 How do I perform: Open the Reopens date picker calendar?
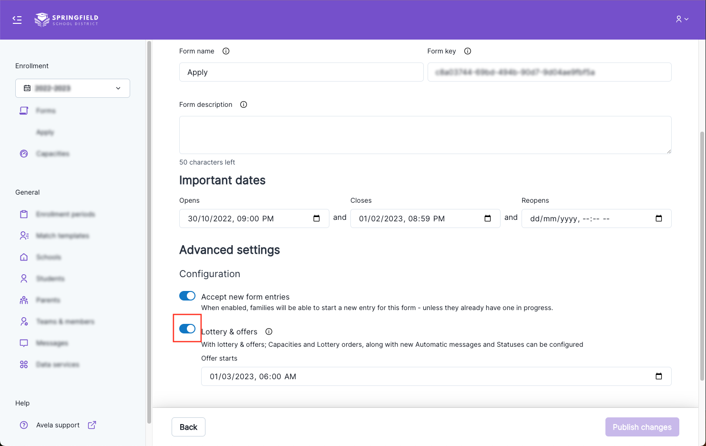[659, 218]
